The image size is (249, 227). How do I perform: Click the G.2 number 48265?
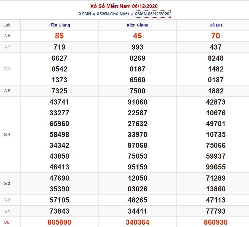tap(138, 200)
